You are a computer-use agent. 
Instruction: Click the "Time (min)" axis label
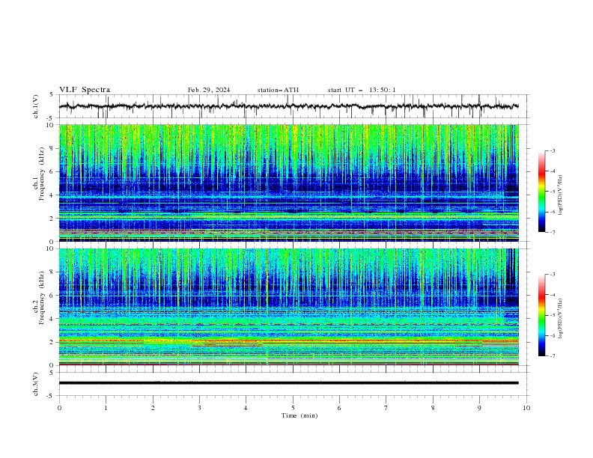click(x=299, y=415)
